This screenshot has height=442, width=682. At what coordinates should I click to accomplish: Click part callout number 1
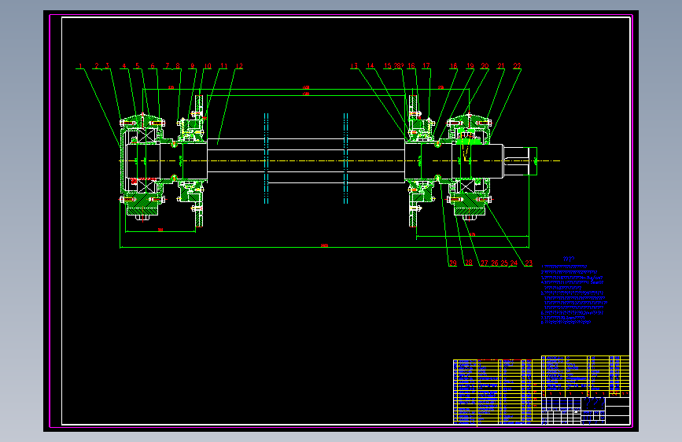pyautogui.click(x=80, y=66)
